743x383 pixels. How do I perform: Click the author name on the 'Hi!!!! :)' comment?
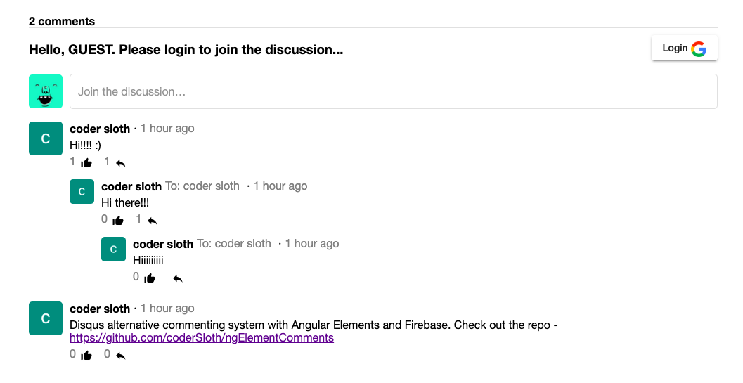[100, 129]
